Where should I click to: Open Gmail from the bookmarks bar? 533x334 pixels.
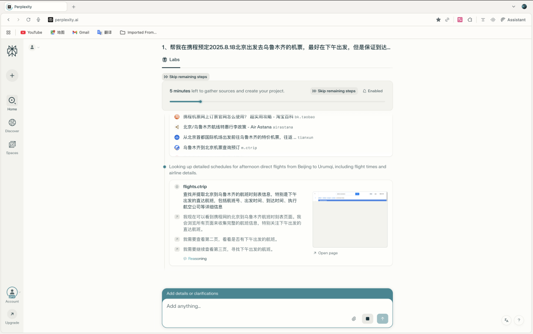click(x=80, y=32)
